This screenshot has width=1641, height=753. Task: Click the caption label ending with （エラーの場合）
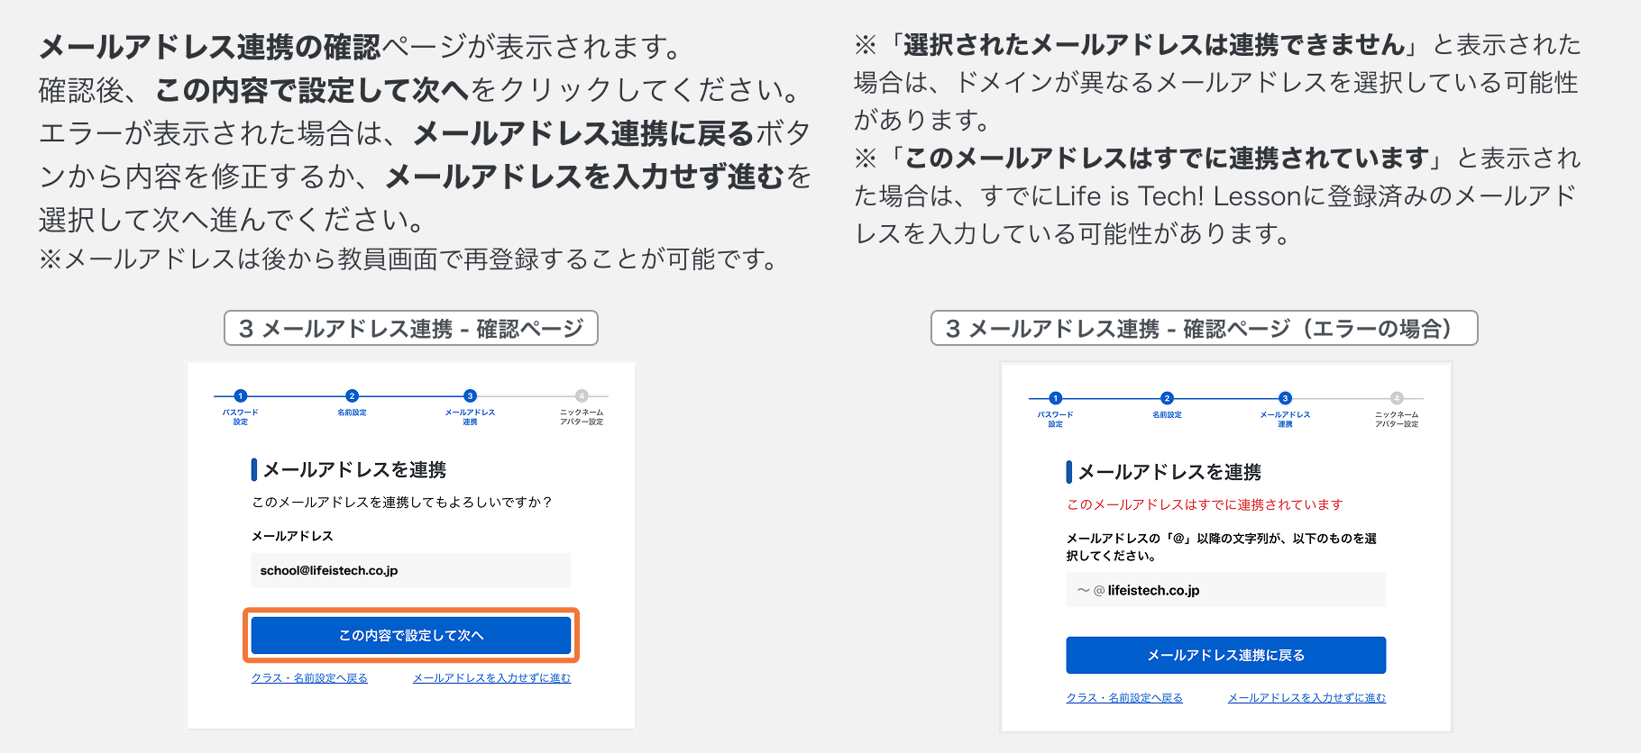1204,329
